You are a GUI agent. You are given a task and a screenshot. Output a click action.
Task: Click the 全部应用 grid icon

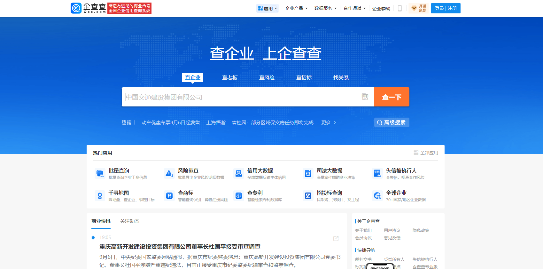(x=416, y=153)
